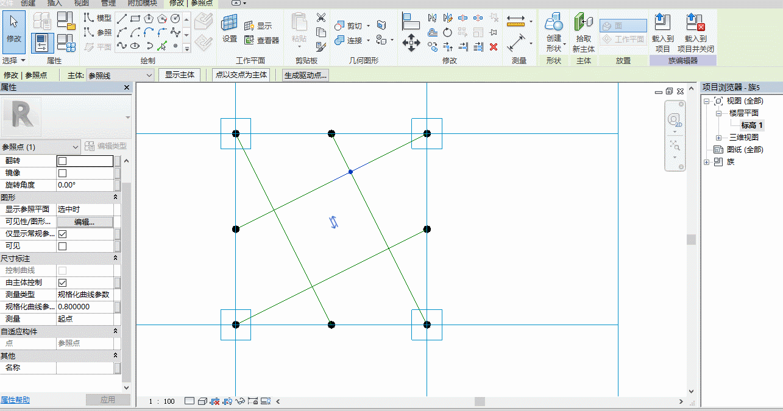Click the Move tool arrows icon
Viewport: 783px width, 411px height.
(411, 43)
